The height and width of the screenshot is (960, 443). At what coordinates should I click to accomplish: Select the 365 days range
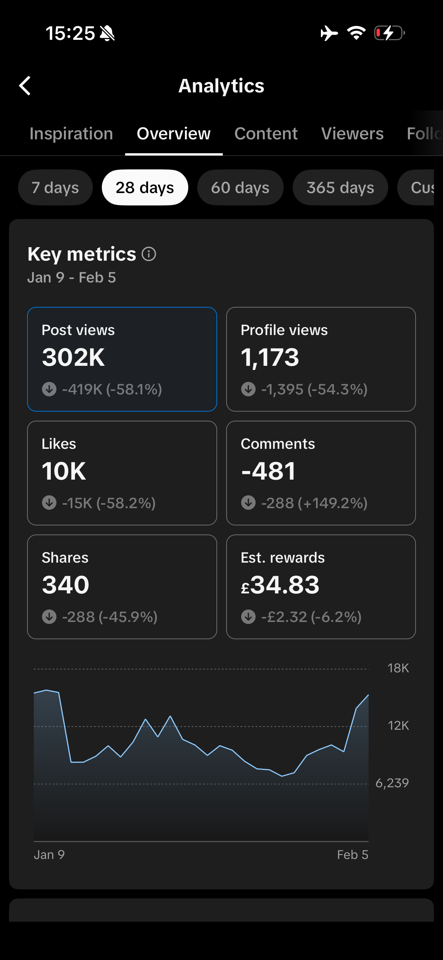tap(340, 187)
